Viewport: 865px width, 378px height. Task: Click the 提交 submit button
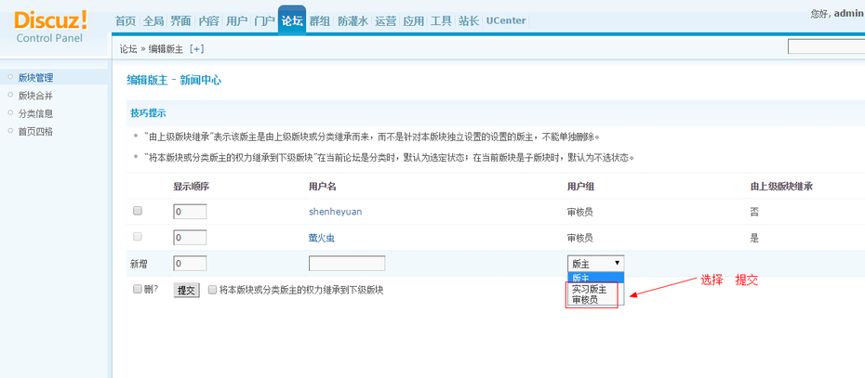tap(187, 290)
